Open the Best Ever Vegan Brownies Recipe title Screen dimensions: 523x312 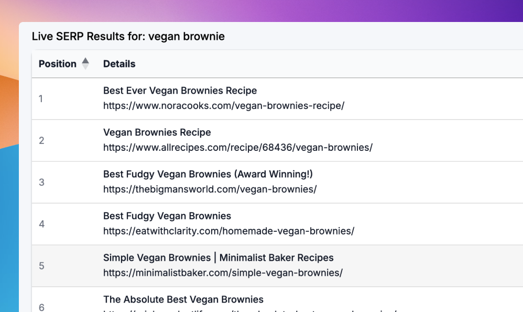pos(180,91)
